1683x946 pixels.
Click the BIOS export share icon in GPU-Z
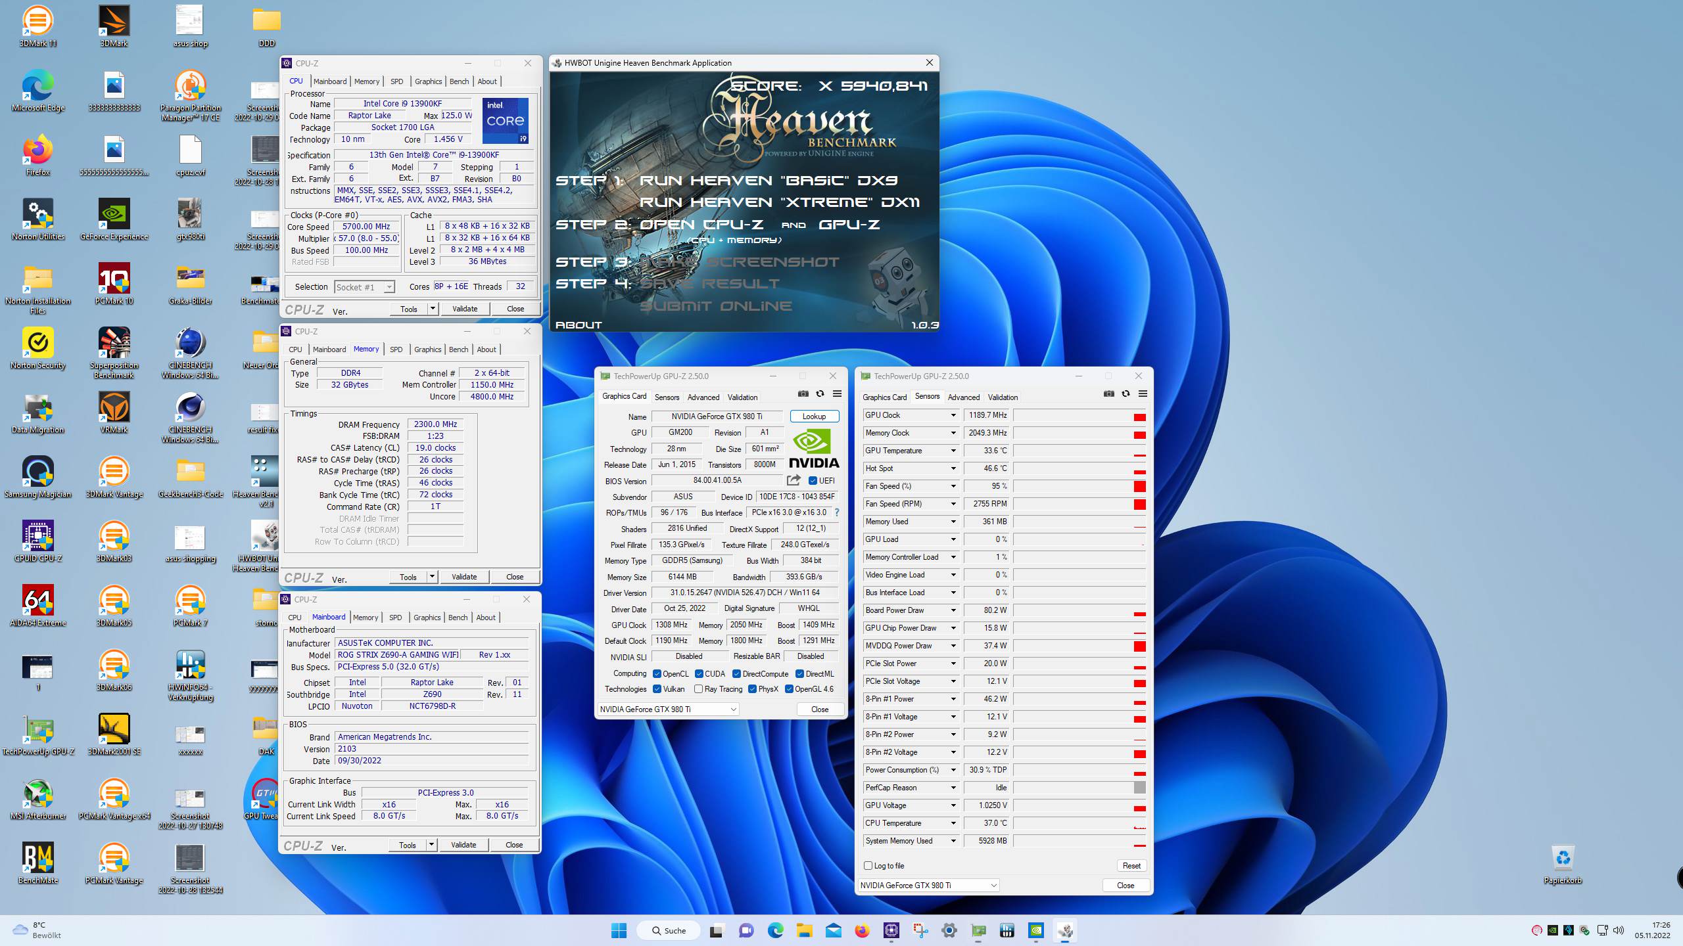794,480
